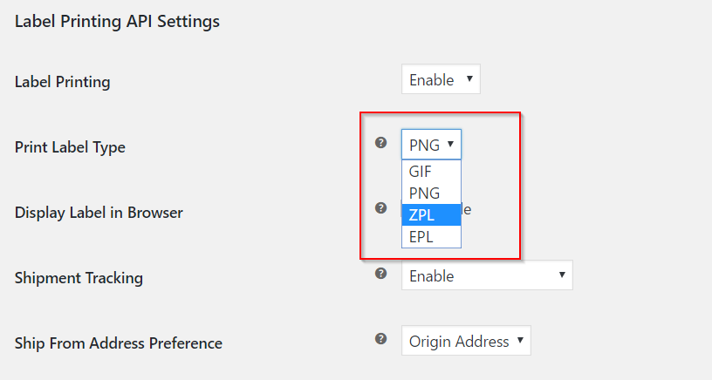This screenshot has height=380, width=712.
Task: Click the Shipment Tracking help icon
Action: (x=380, y=274)
